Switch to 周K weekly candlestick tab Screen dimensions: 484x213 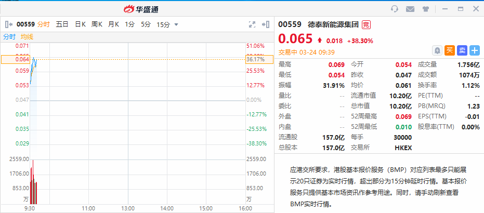97,24
